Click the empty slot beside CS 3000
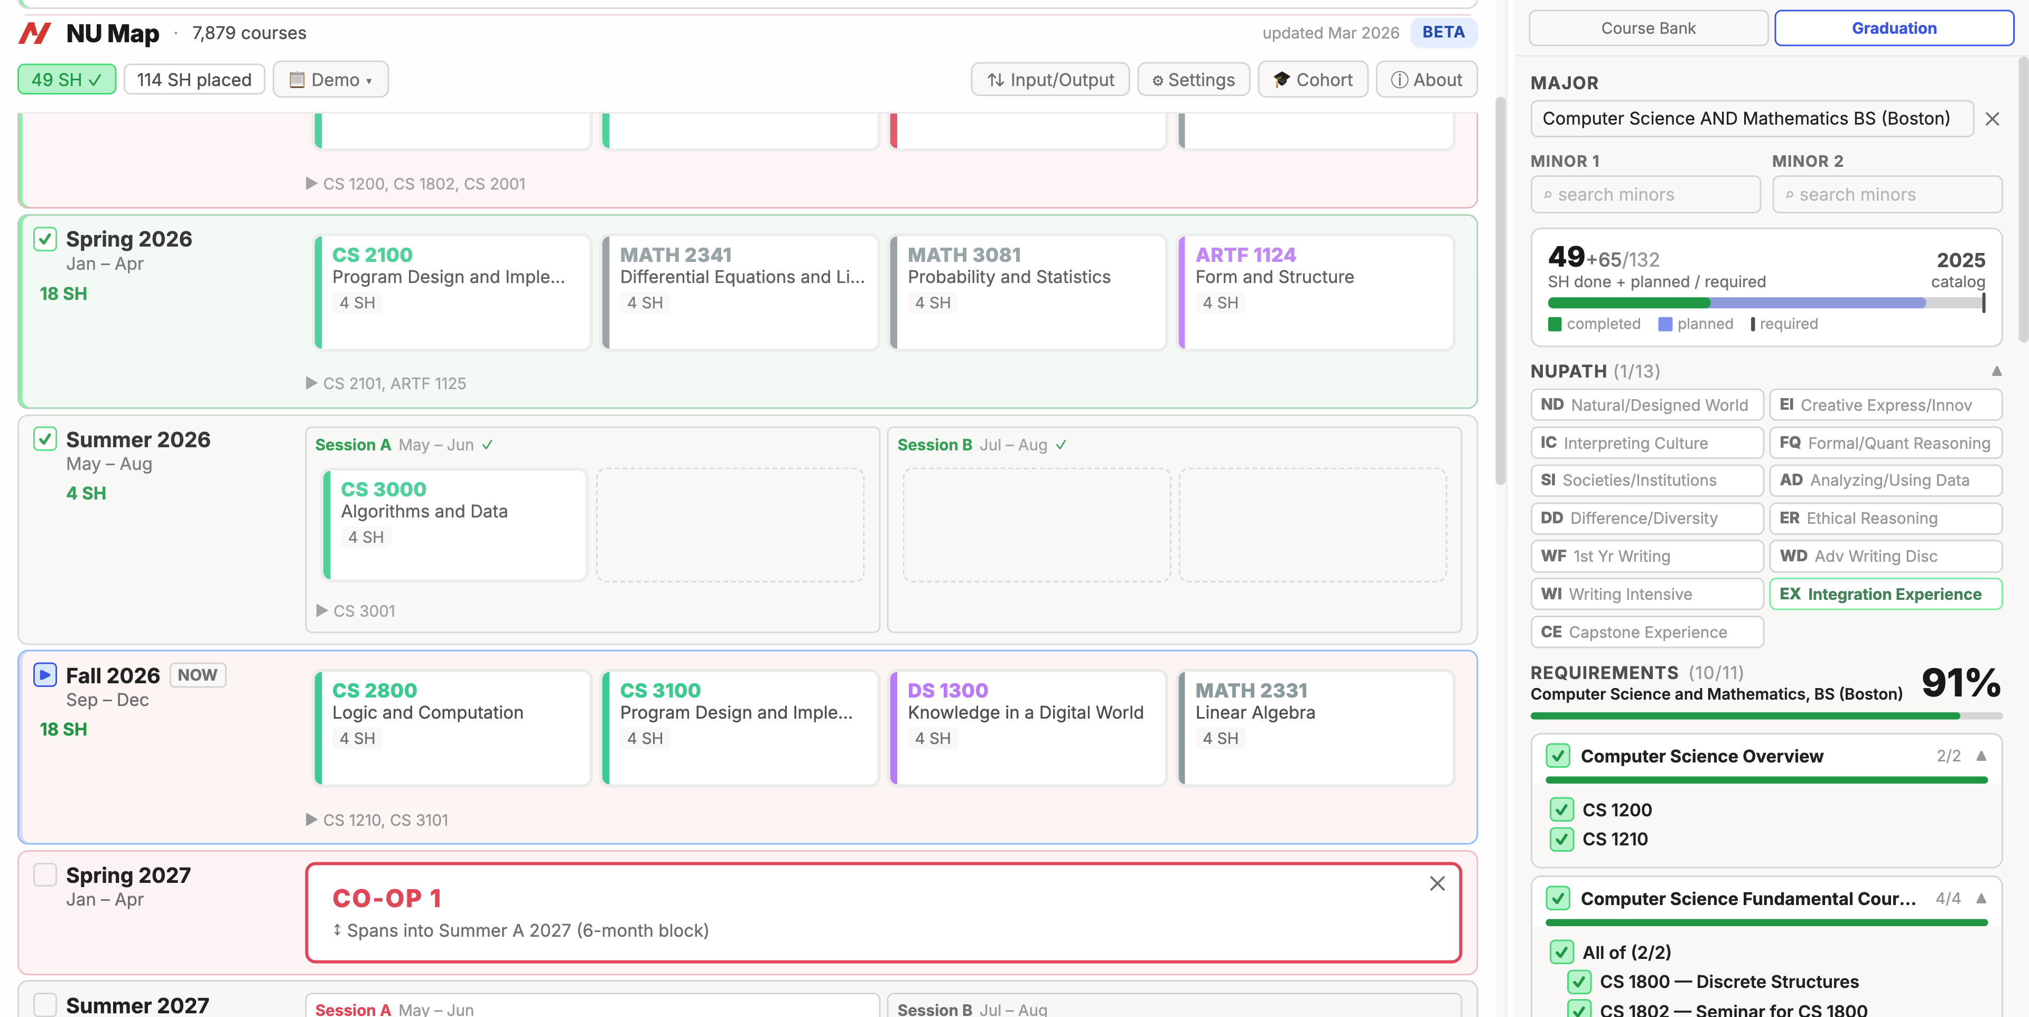This screenshot has width=2029, height=1017. (730, 525)
